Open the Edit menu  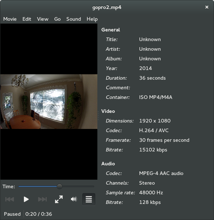27,19
